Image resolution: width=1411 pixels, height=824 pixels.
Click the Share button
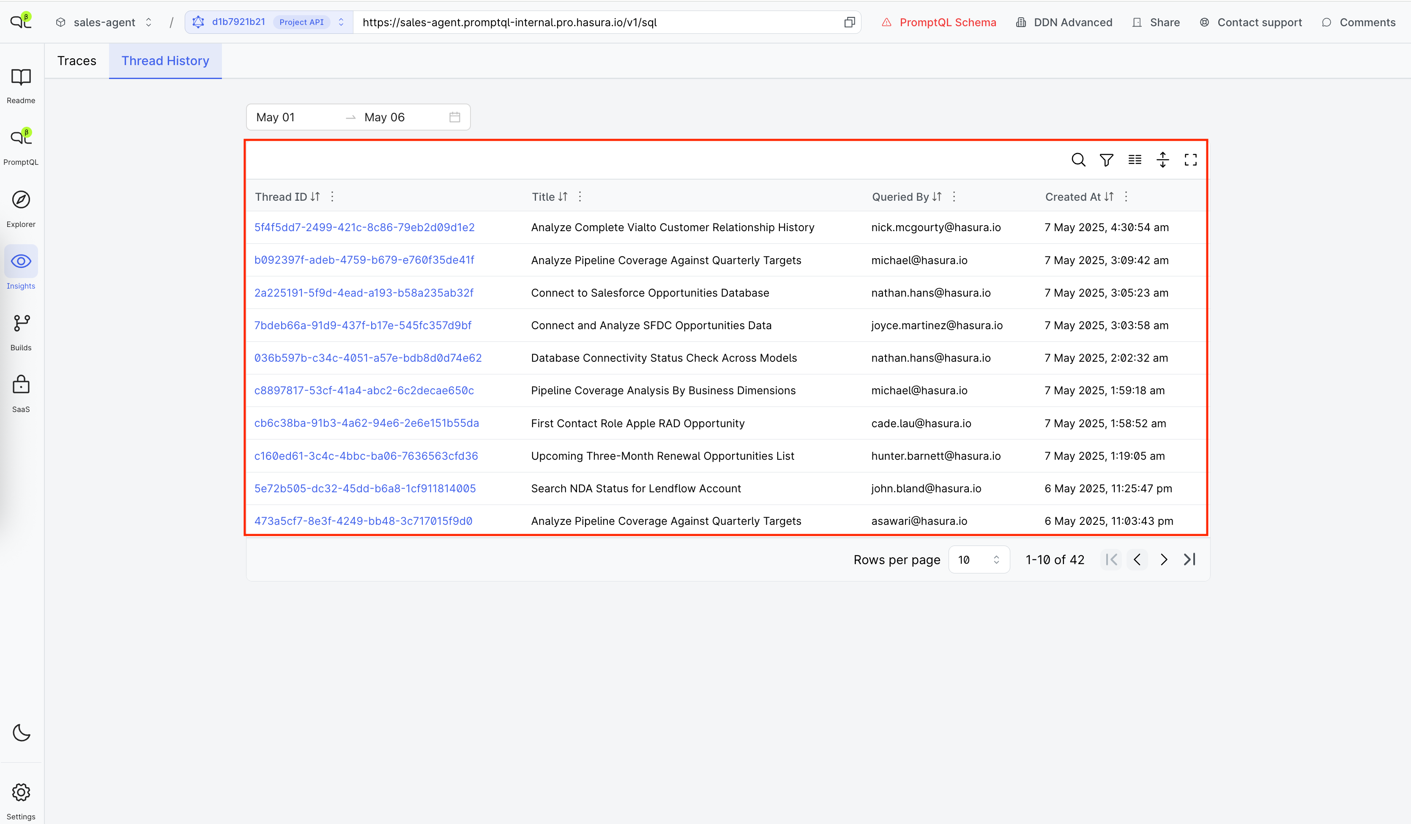click(x=1156, y=22)
